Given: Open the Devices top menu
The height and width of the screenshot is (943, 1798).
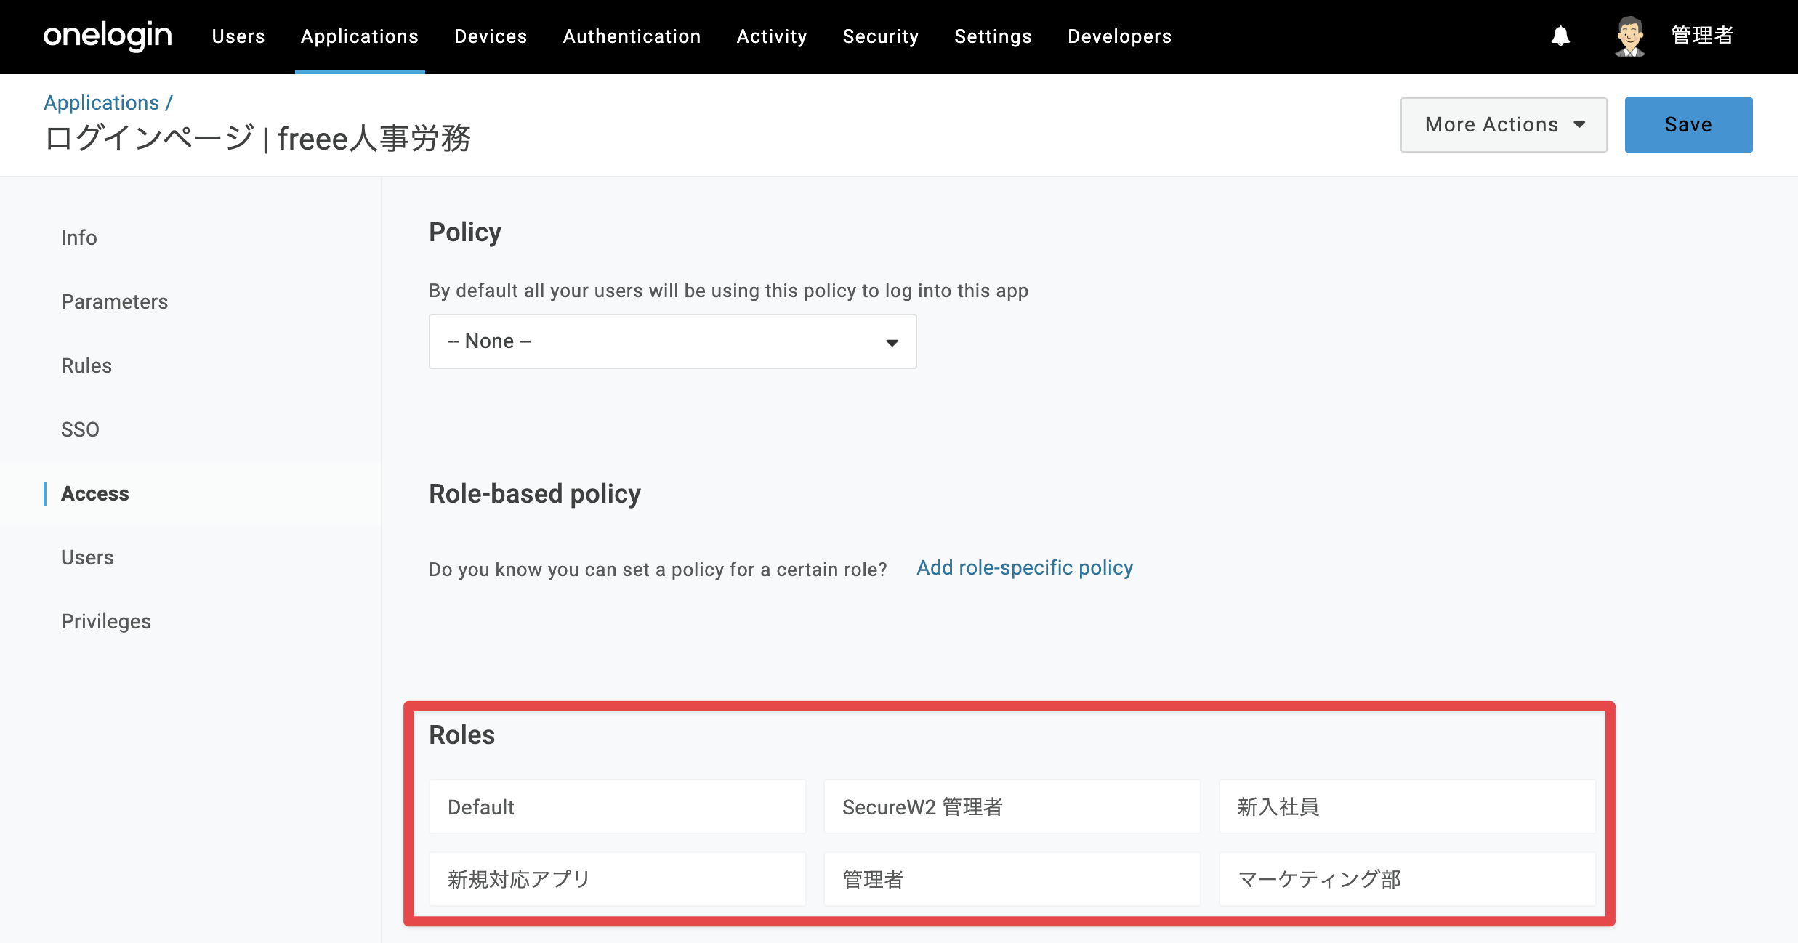Looking at the screenshot, I should click(x=491, y=36).
